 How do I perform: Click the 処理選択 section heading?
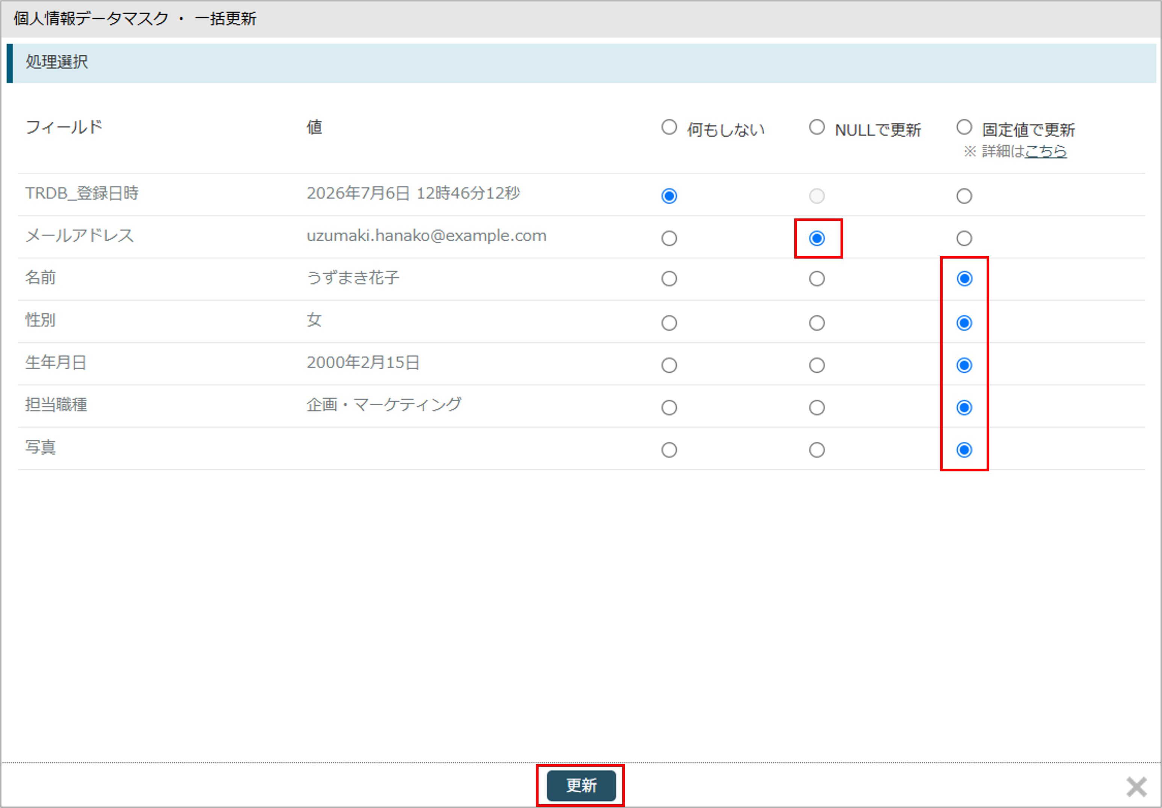click(57, 62)
